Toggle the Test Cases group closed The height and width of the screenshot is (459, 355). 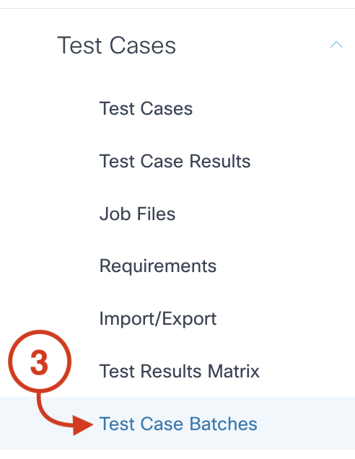(x=336, y=45)
